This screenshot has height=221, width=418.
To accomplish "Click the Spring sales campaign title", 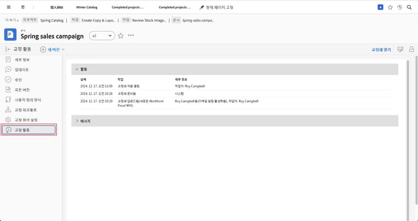I will tap(52, 36).
